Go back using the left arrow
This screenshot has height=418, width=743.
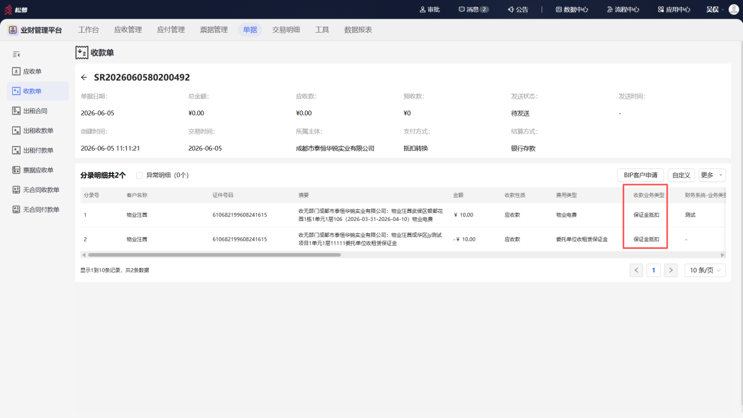tap(84, 78)
